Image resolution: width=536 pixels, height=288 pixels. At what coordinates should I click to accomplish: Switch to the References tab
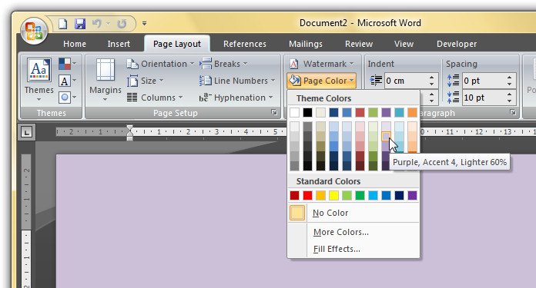click(x=245, y=44)
